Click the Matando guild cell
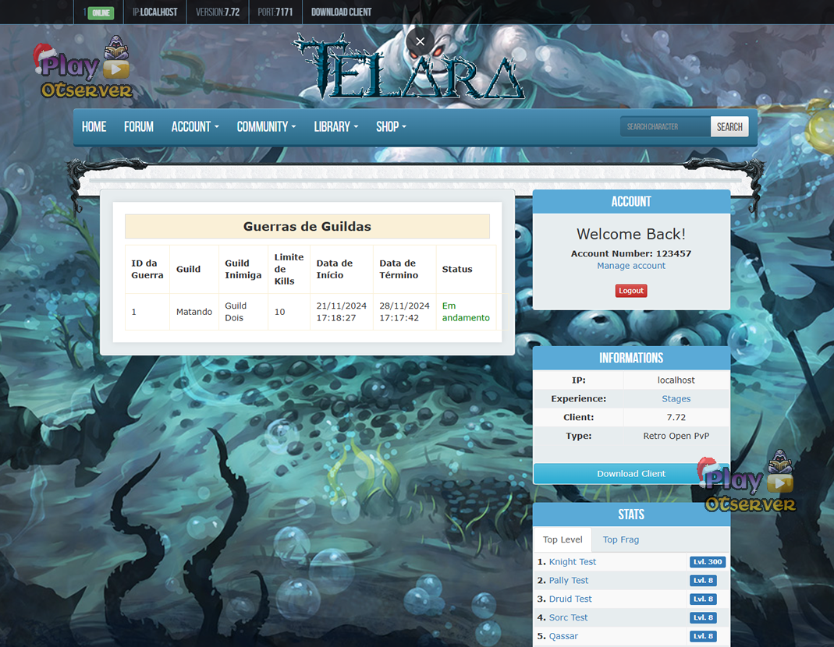 click(194, 312)
